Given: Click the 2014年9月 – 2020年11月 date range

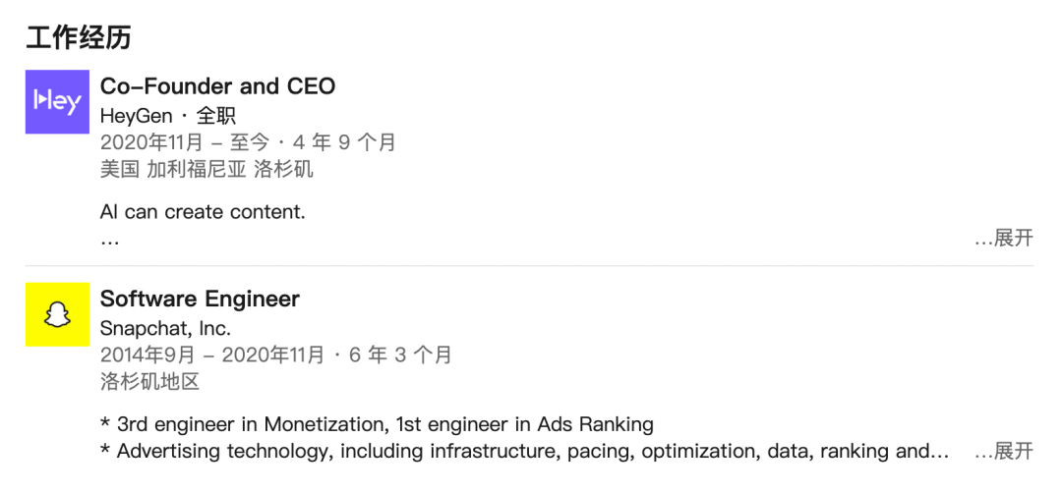Looking at the screenshot, I should point(212,356).
